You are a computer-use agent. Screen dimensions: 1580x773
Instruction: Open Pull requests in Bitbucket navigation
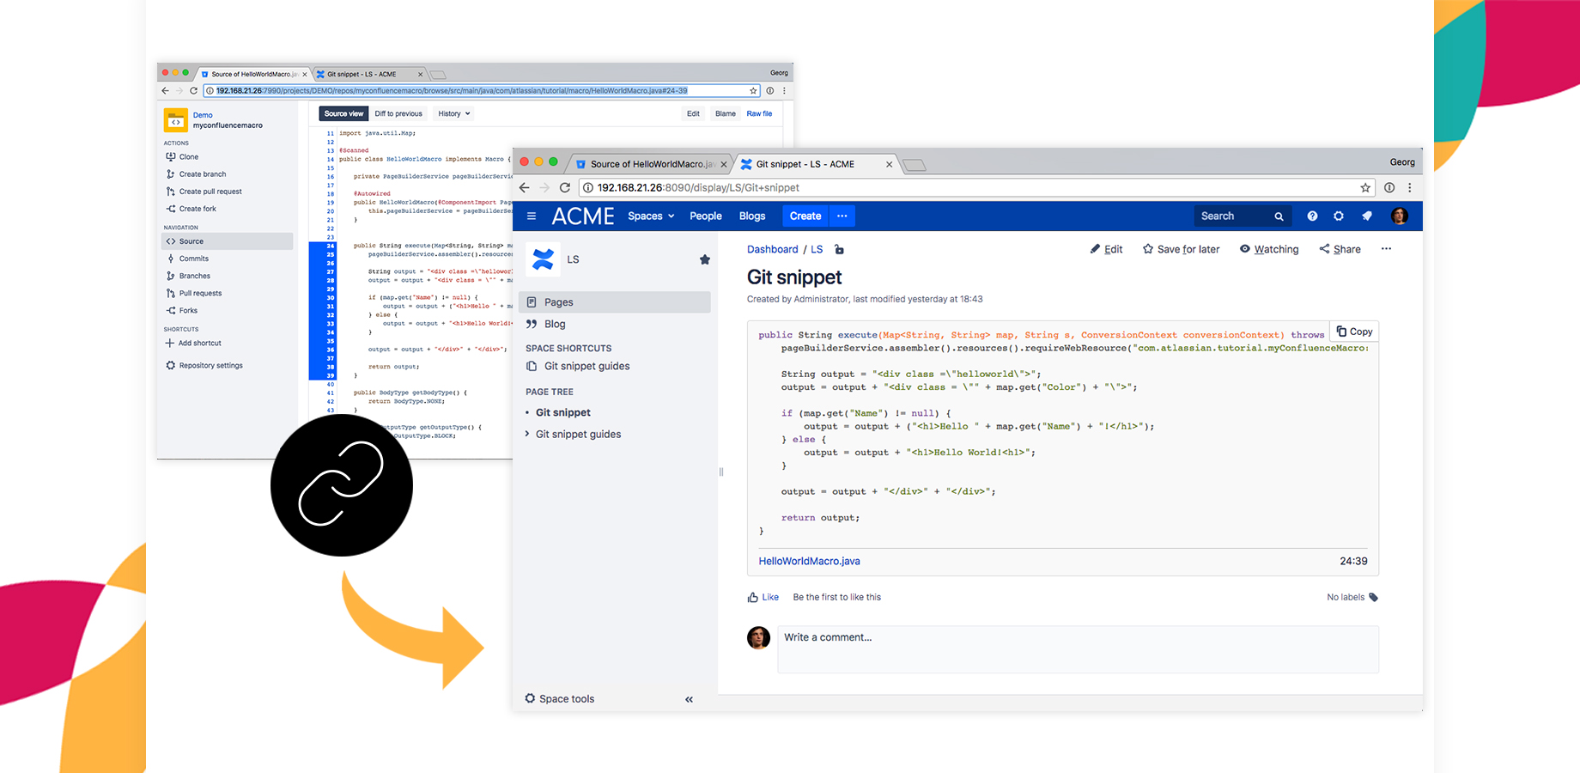click(x=194, y=293)
